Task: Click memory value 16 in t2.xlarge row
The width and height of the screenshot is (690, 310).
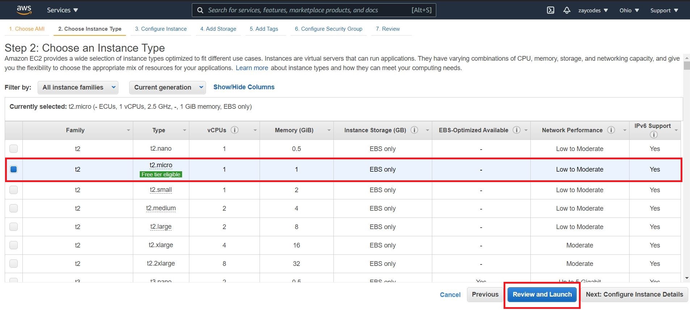Action: click(x=296, y=245)
